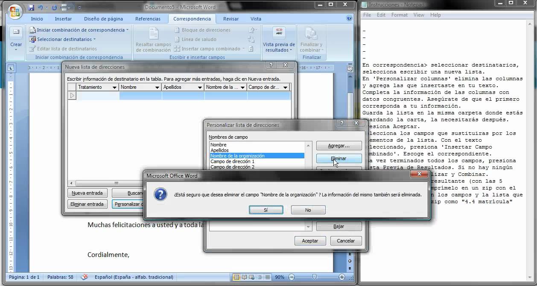Image resolution: width=537 pixels, height=286 pixels.
Task: Click the Nueva entrada button
Action: 87,193
